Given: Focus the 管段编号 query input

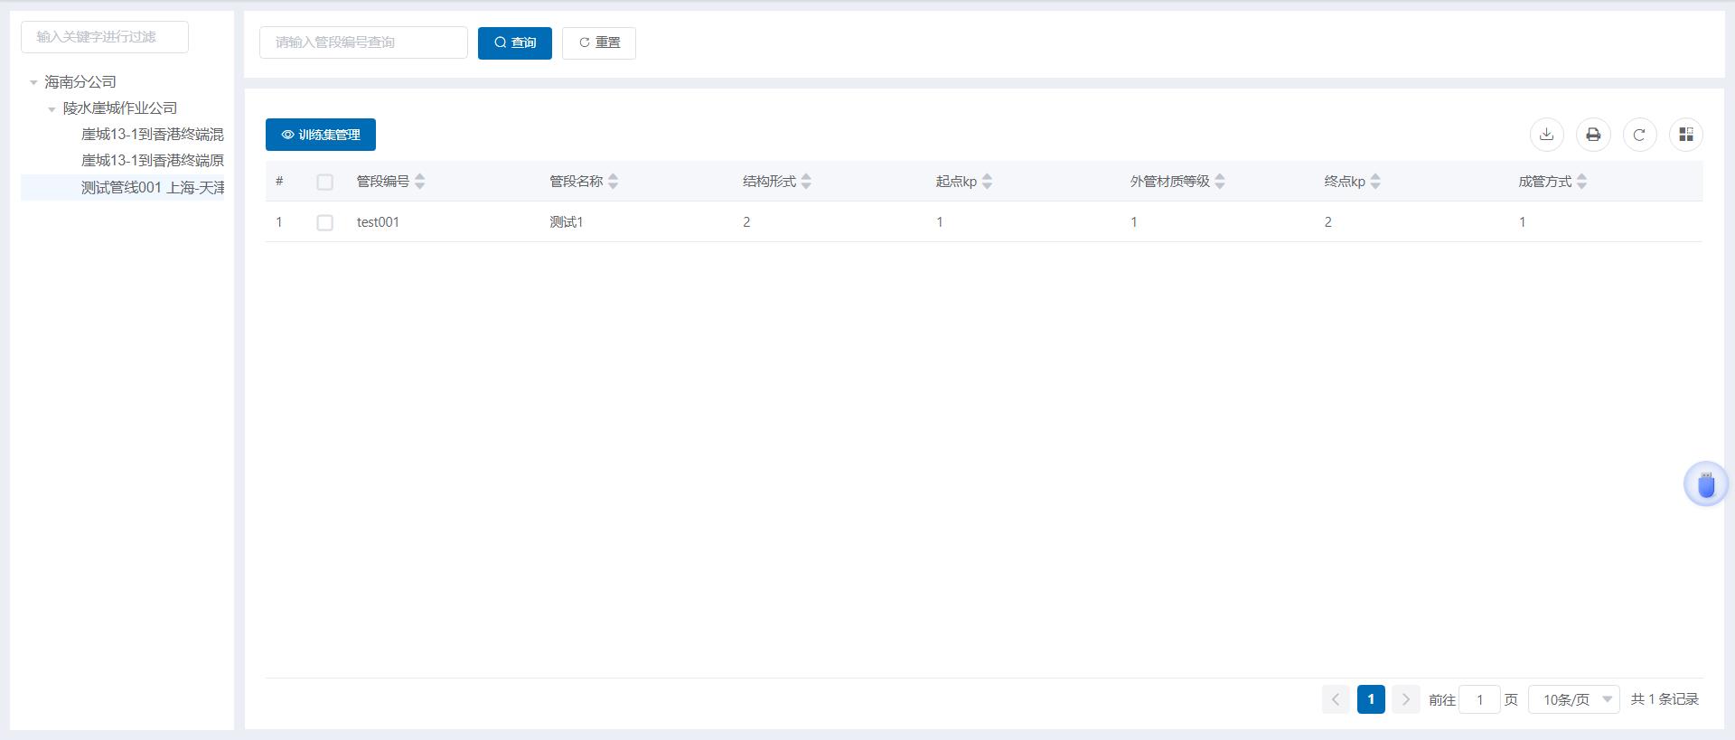Looking at the screenshot, I should pos(363,42).
